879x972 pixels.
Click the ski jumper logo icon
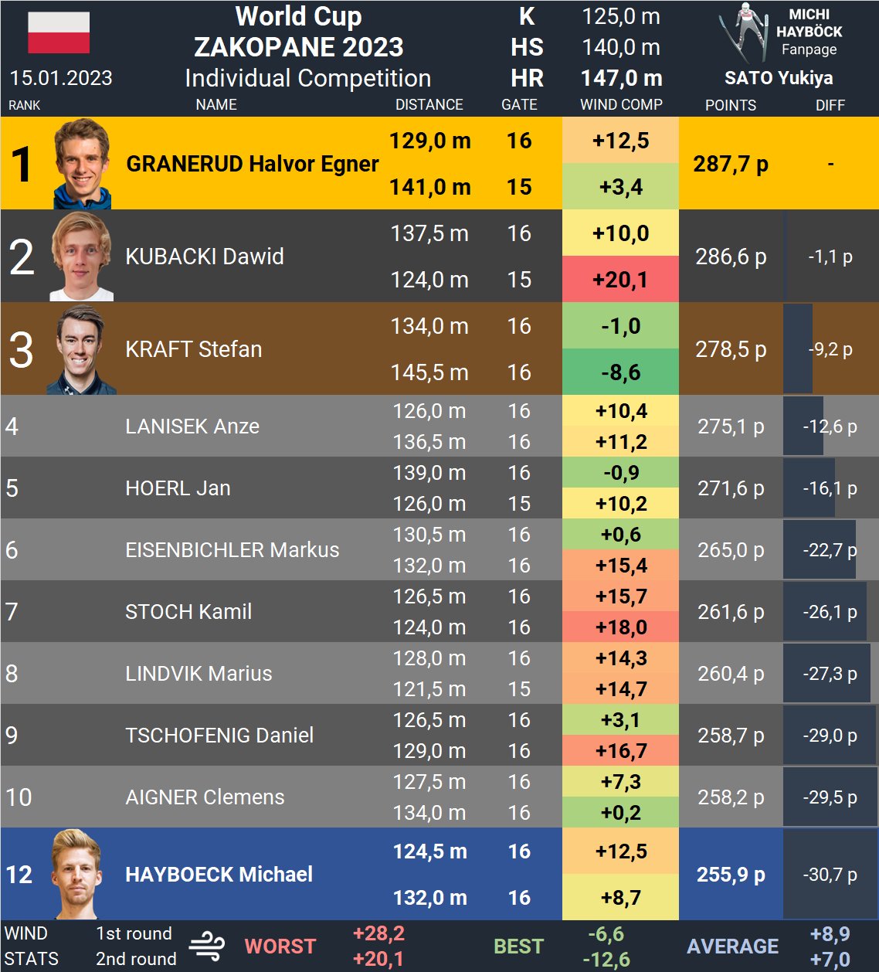742,33
